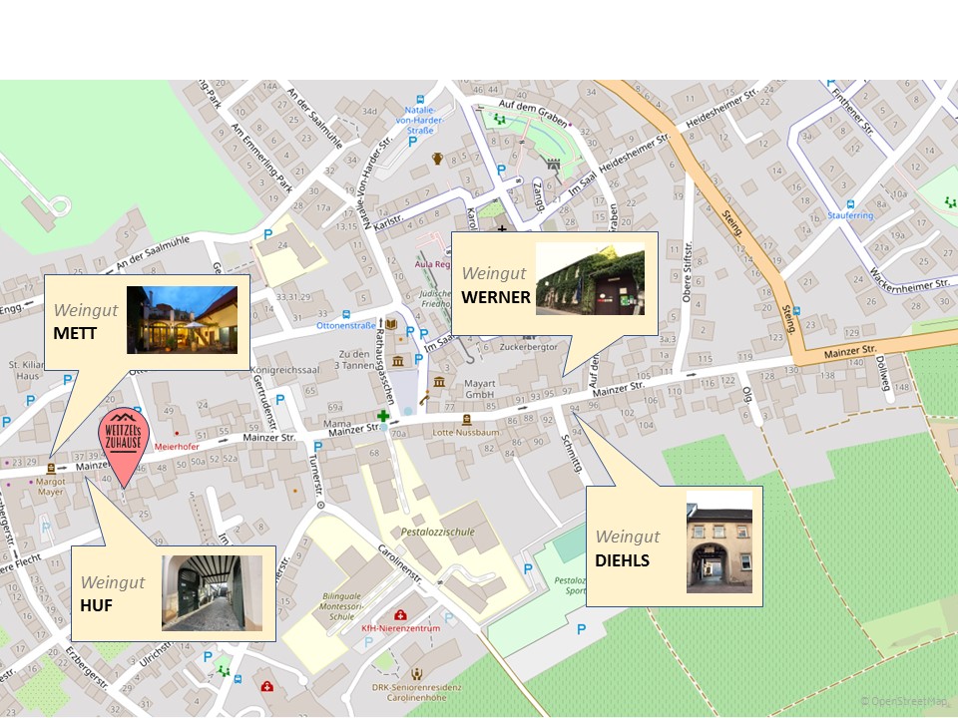Click the red medical icon above KfH-Nierenzentrum
Screen dimensions: 958x718
pyautogui.click(x=400, y=615)
